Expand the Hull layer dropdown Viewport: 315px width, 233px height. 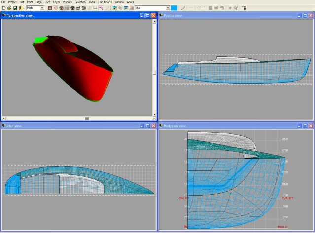pos(168,8)
